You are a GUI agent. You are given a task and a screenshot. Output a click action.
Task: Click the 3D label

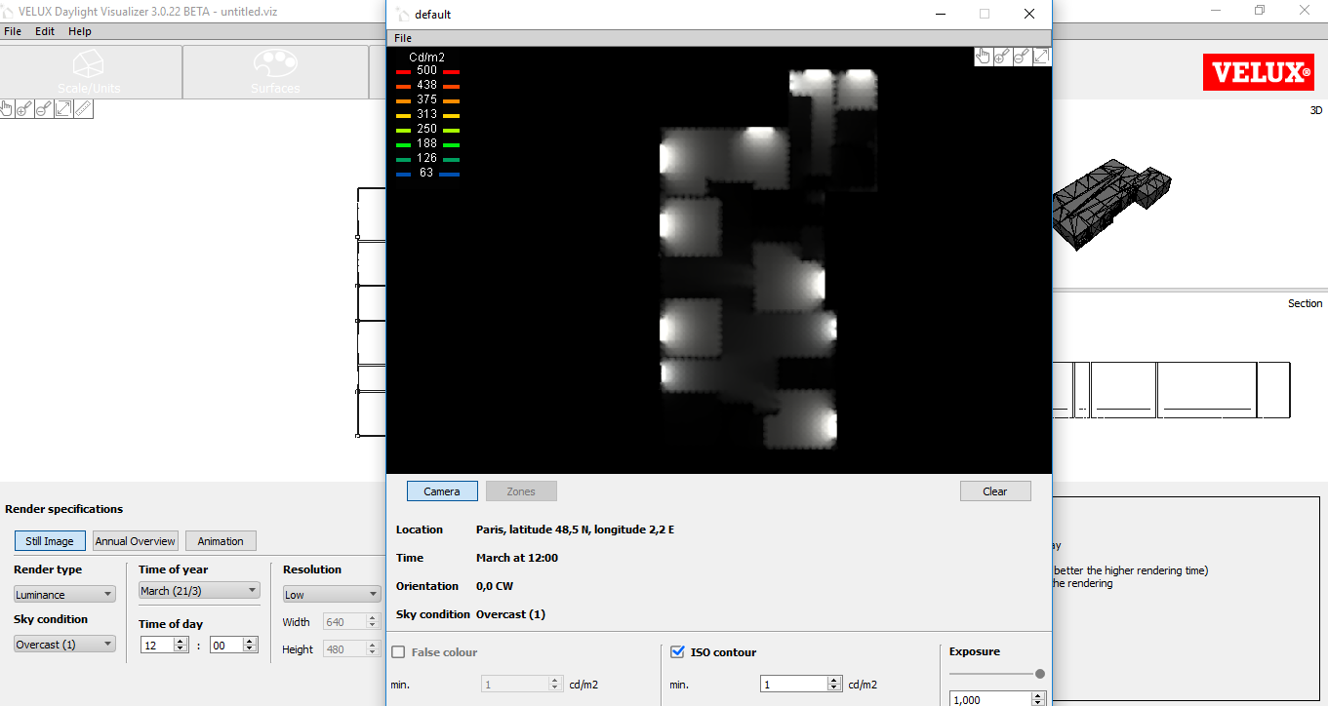pyautogui.click(x=1315, y=111)
